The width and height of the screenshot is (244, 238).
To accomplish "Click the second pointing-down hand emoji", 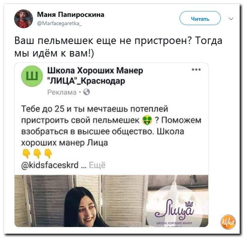I will click(37, 153).
